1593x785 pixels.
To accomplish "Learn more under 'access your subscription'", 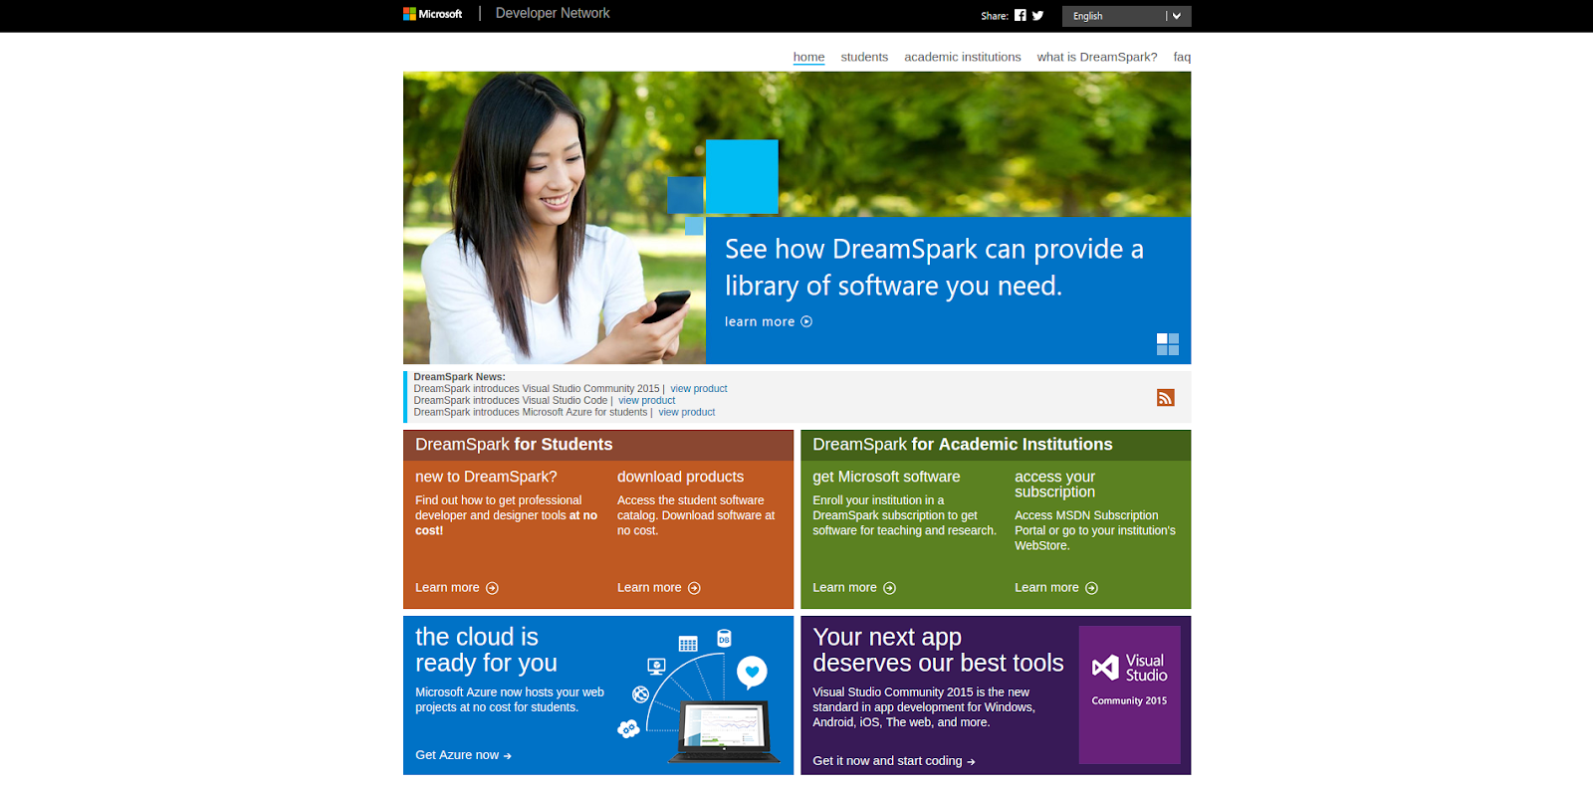I will [x=1056, y=588].
